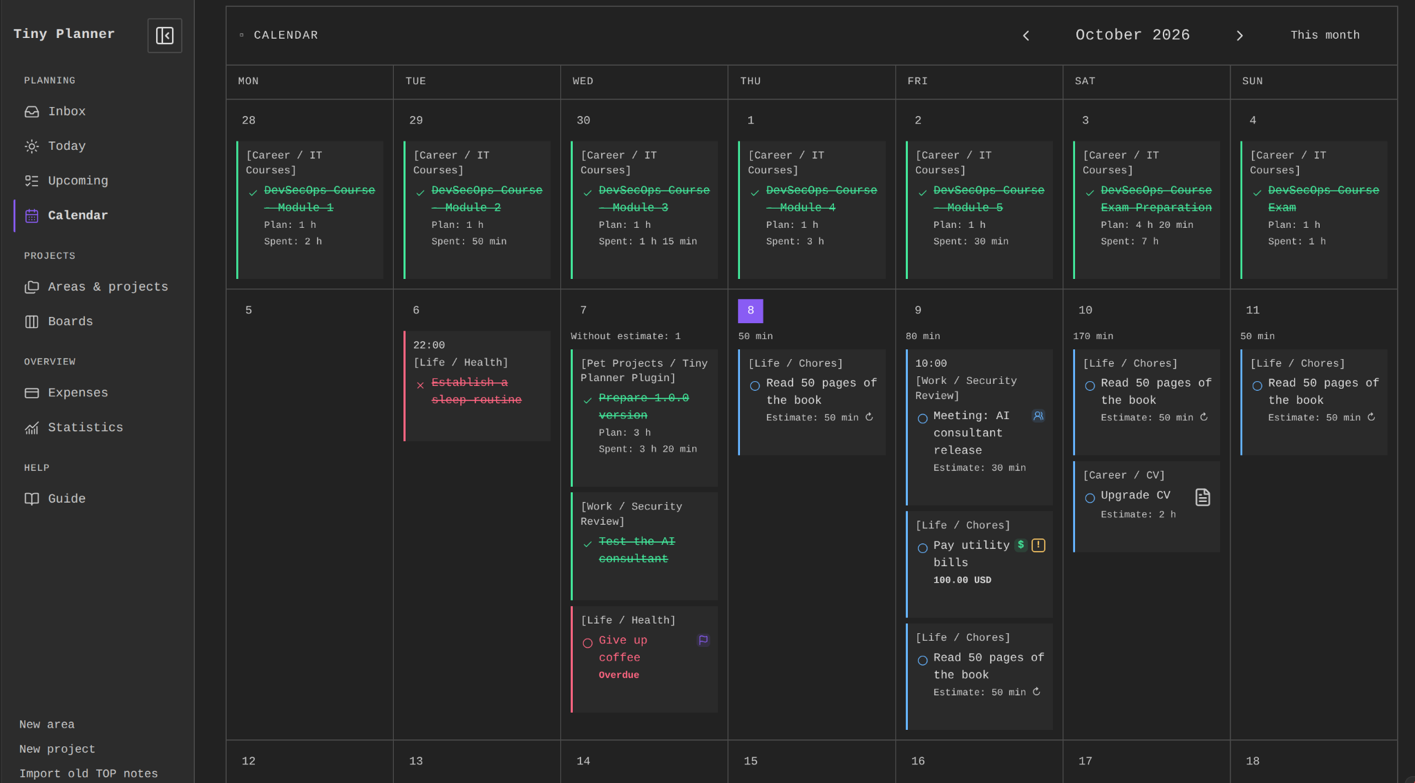Screen dimensions: 1415x783
Task: Open Inbox from the sidebar
Action: coord(66,111)
